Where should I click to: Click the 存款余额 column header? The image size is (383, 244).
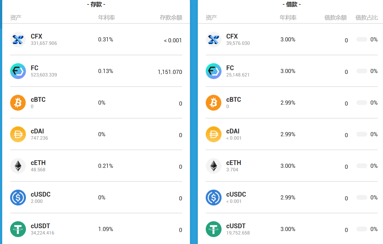tap(171, 18)
